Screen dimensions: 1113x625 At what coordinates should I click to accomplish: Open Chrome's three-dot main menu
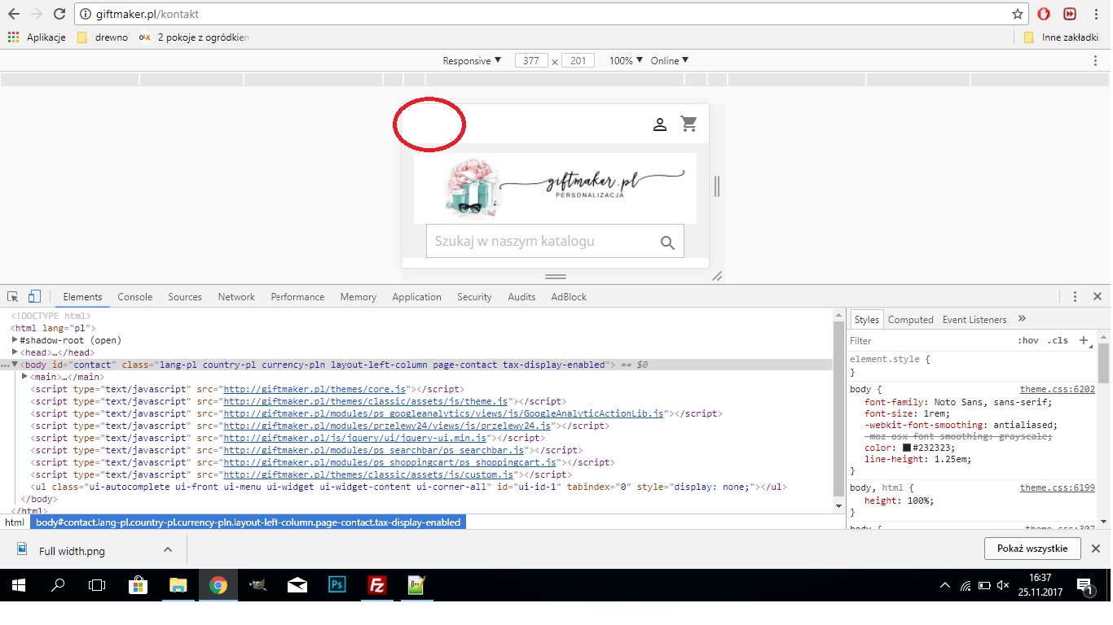click(1096, 14)
